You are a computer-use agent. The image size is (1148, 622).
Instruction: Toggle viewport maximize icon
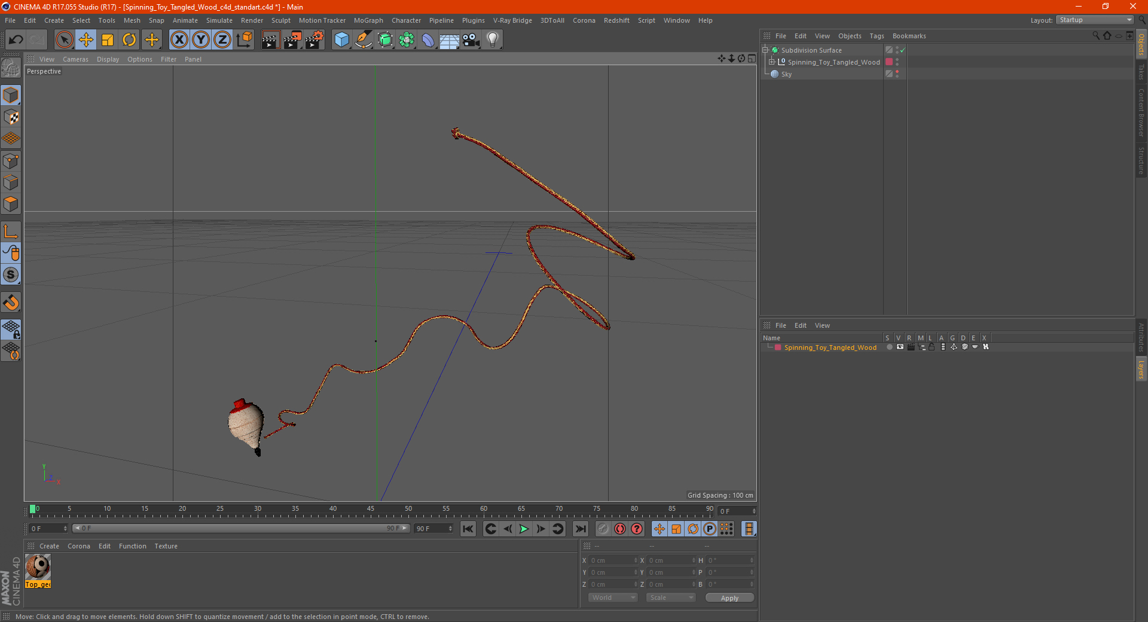[x=752, y=59]
